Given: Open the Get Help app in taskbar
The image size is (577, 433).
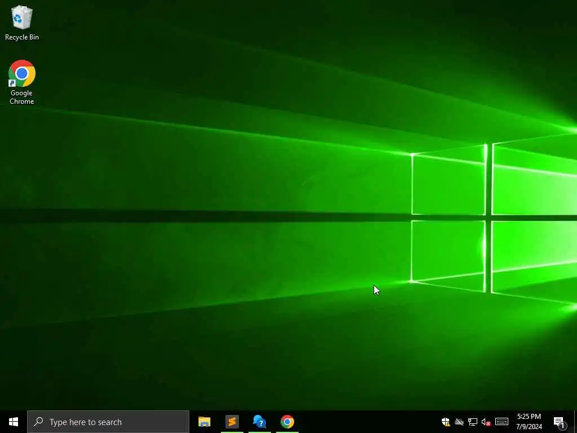Looking at the screenshot, I should (260, 422).
